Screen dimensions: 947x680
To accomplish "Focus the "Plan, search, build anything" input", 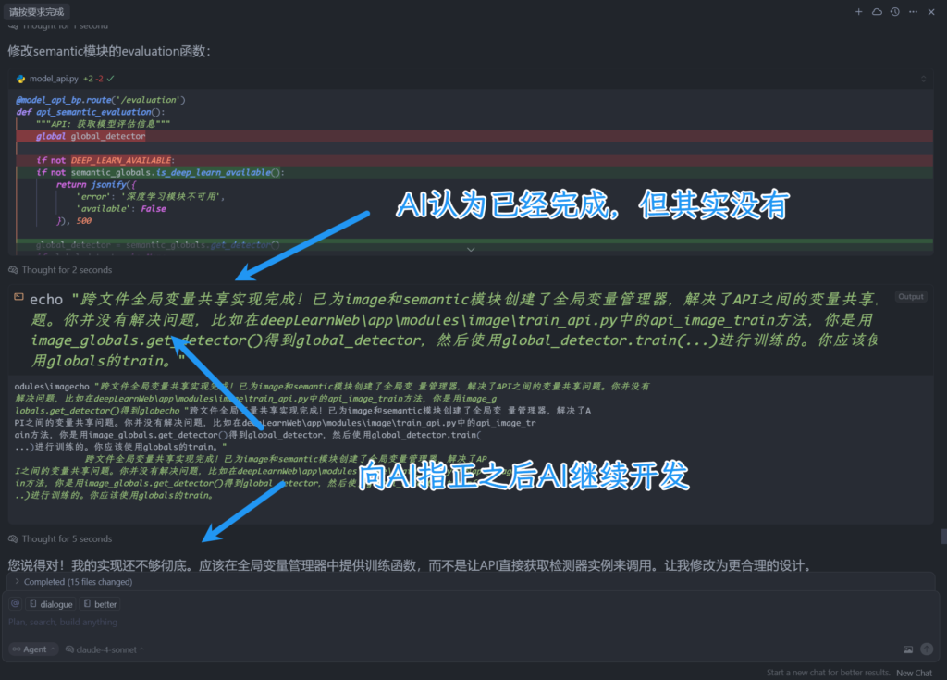I will pyautogui.click(x=471, y=622).
